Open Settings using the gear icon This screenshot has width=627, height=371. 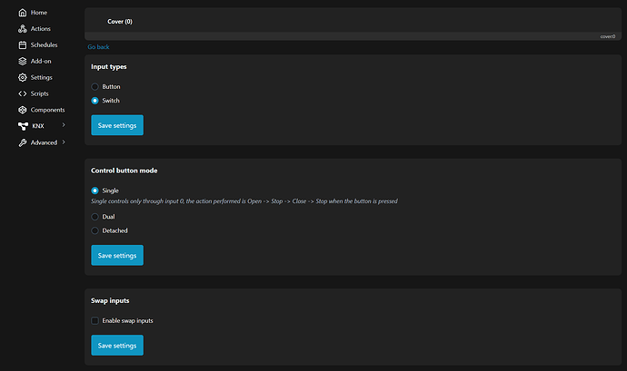pyautogui.click(x=23, y=77)
